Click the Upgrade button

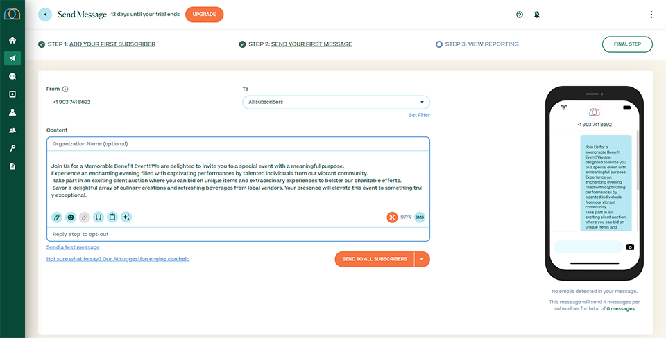coord(204,15)
